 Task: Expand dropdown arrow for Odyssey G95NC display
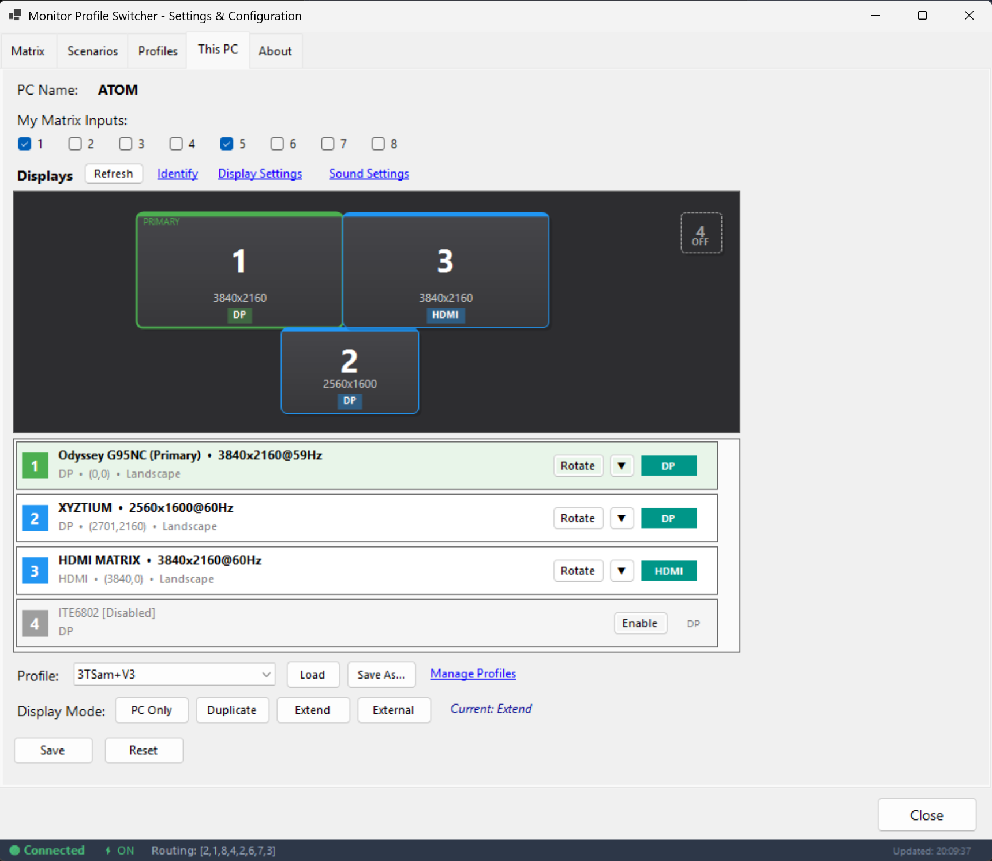[x=622, y=466]
